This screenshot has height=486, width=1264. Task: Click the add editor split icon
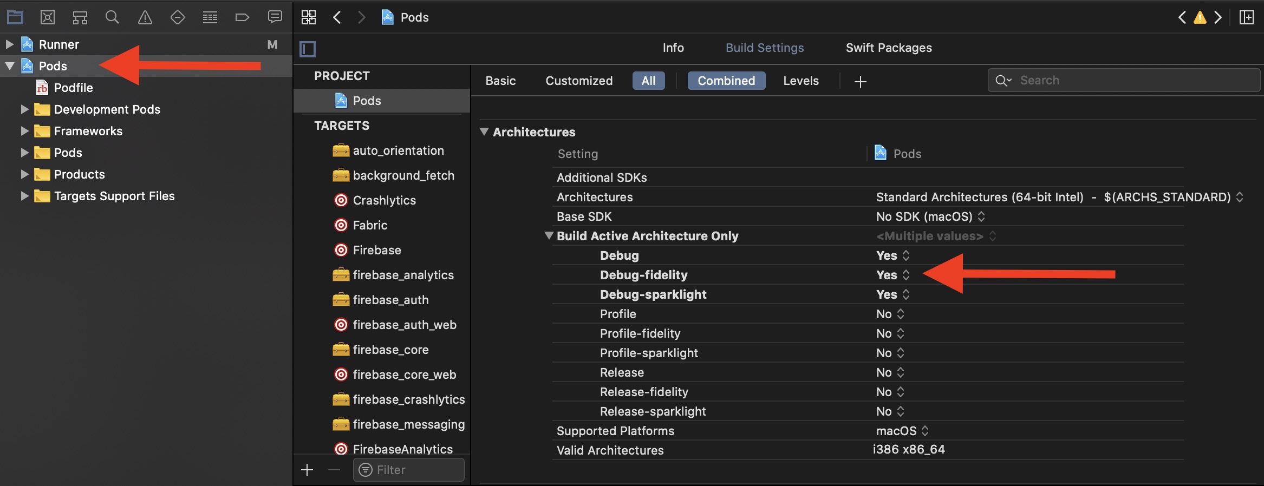pos(1246,17)
